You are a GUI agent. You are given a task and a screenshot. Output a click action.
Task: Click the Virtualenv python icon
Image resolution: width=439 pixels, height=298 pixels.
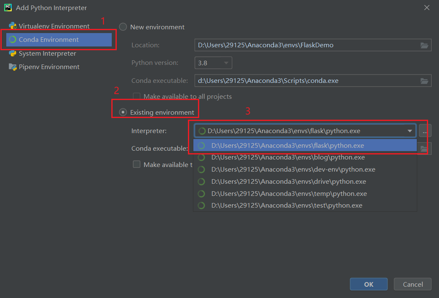[13, 26]
